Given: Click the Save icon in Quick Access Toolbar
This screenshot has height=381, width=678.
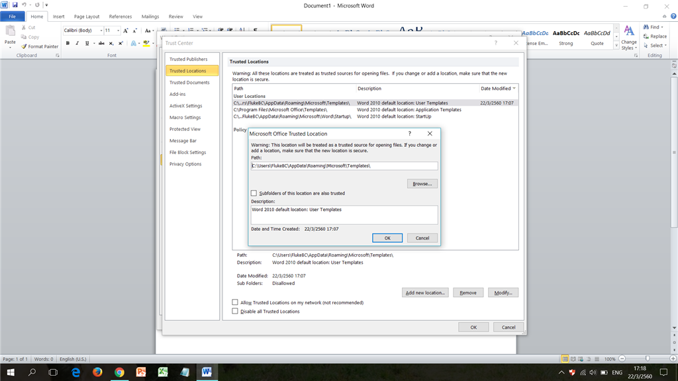Looking at the screenshot, I should click(x=15, y=5).
